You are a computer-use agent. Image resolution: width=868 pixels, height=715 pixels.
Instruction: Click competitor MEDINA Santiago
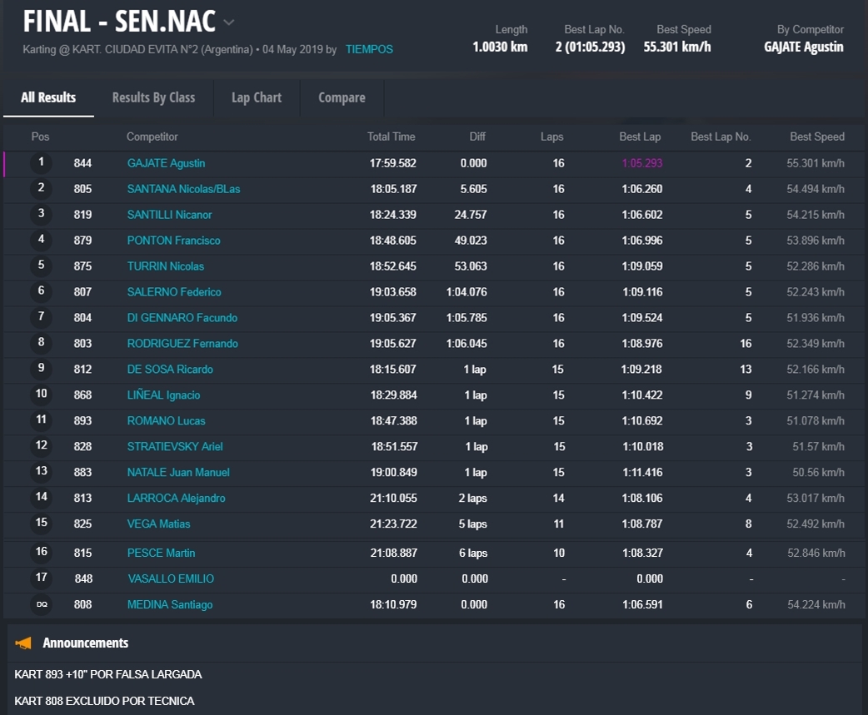tap(170, 604)
